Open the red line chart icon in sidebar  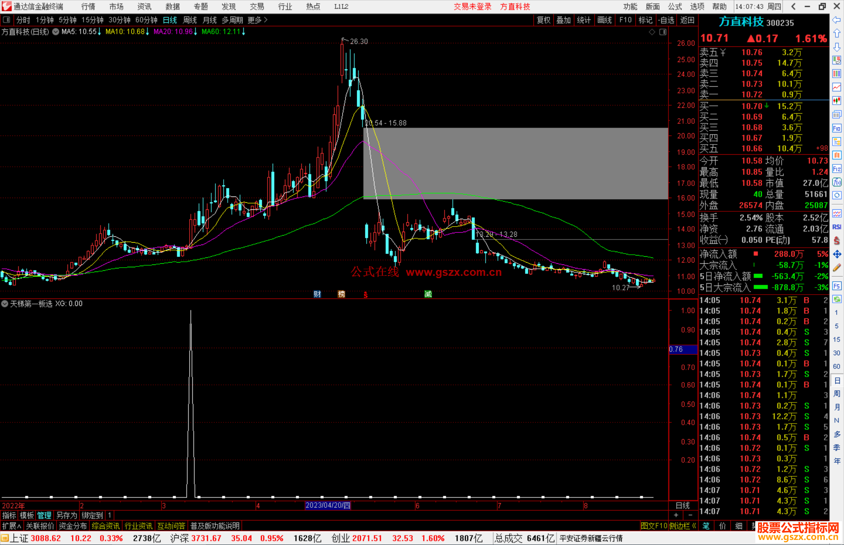[x=837, y=87]
